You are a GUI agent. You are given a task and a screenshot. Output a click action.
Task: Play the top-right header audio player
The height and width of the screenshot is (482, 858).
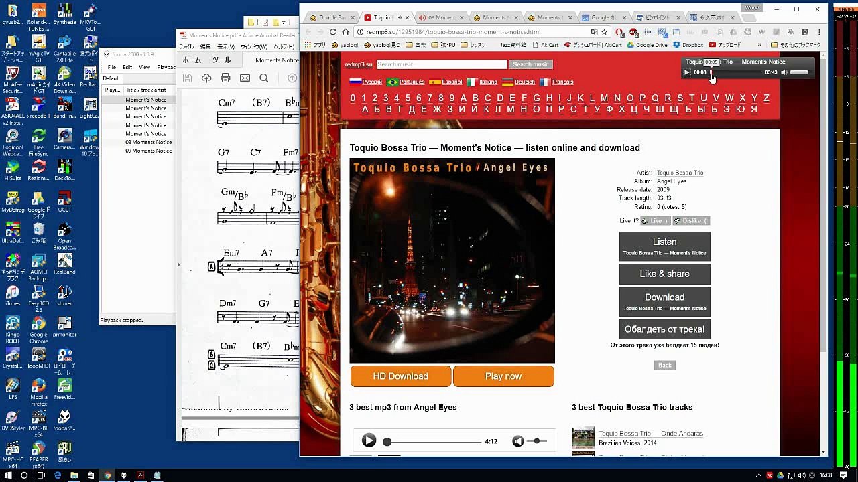(687, 72)
